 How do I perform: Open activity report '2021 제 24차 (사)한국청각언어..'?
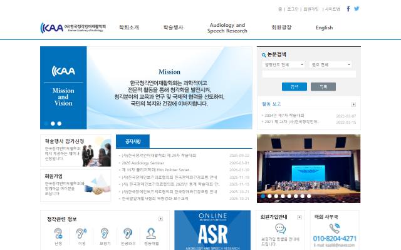pos(292,122)
